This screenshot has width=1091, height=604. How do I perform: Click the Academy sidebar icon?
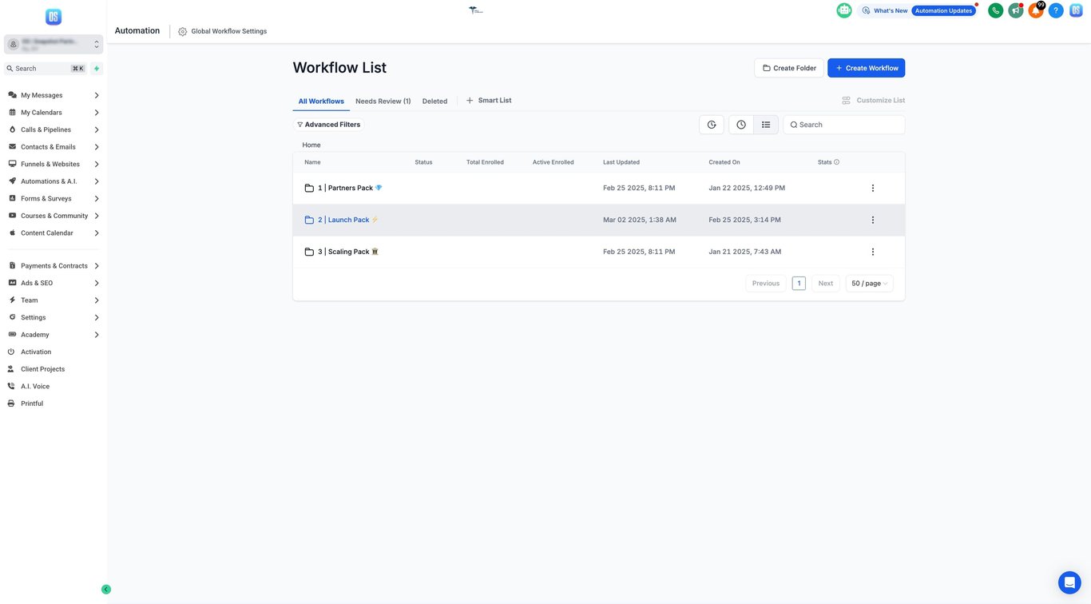pos(12,335)
